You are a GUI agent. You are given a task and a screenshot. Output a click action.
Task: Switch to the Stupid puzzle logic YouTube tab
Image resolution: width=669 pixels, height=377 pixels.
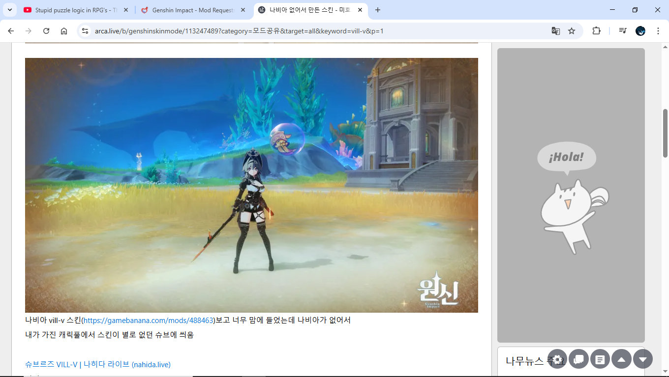(x=76, y=10)
